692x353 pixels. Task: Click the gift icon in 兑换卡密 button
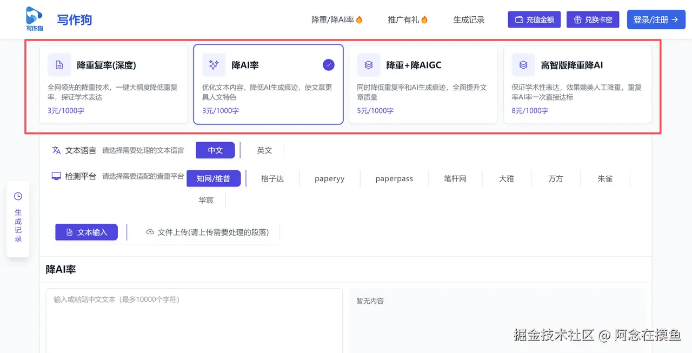pos(577,19)
